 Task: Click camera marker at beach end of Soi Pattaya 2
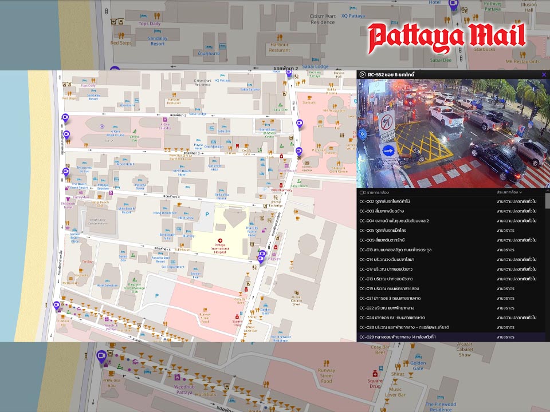coord(65,118)
